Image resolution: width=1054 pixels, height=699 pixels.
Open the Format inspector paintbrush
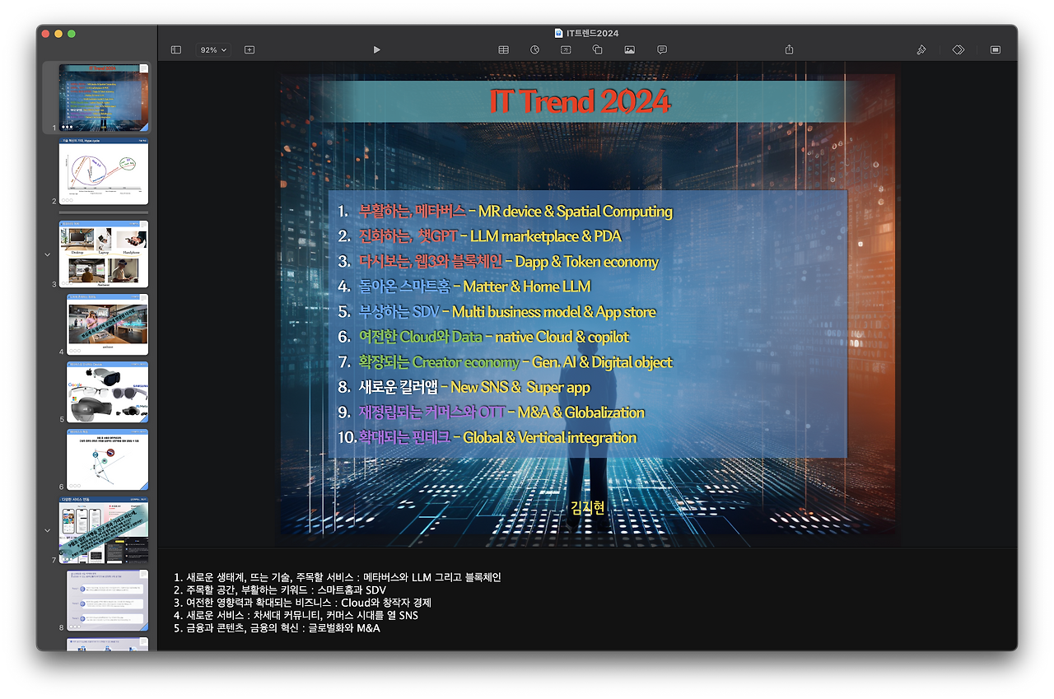pos(921,50)
